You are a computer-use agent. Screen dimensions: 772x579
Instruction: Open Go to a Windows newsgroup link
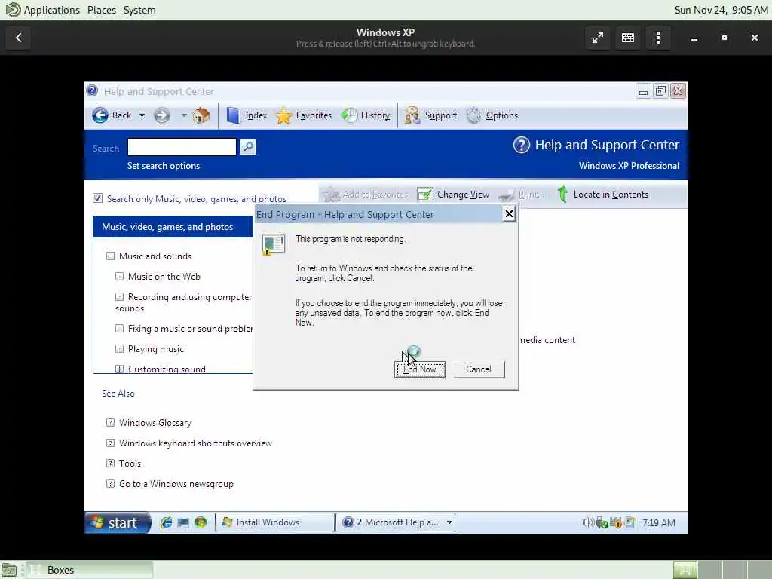(x=176, y=484)
